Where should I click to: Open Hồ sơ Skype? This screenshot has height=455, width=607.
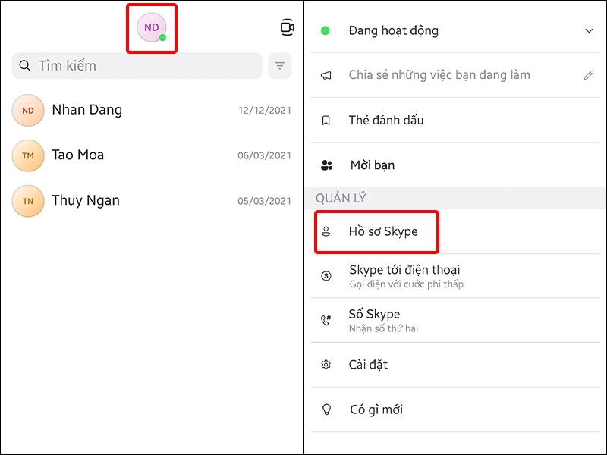point(456,232)
